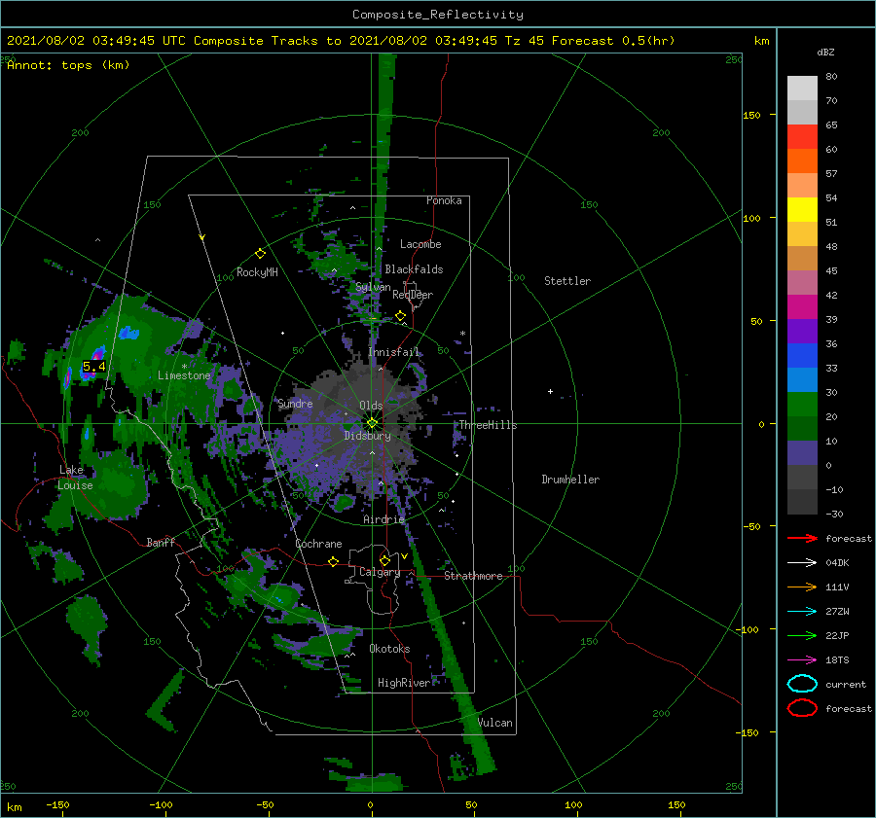Click the RedDeer label on map
The width and height of the screenshot is (876, 818).
click(413, 295)
